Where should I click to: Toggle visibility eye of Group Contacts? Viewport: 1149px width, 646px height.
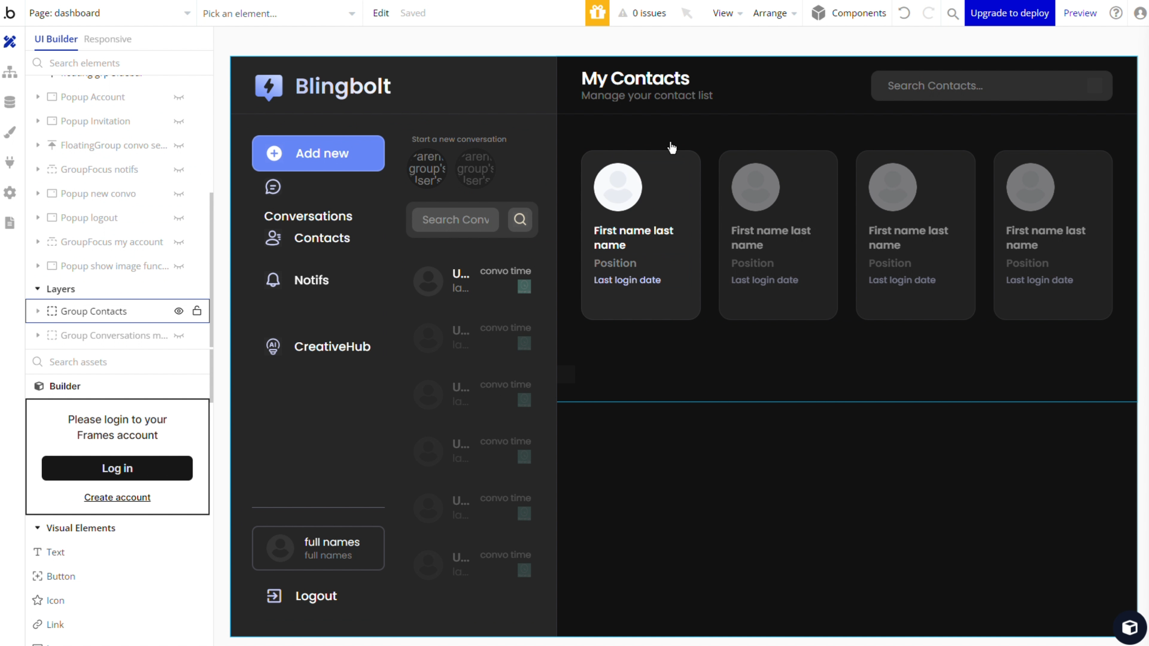(178, 311)
